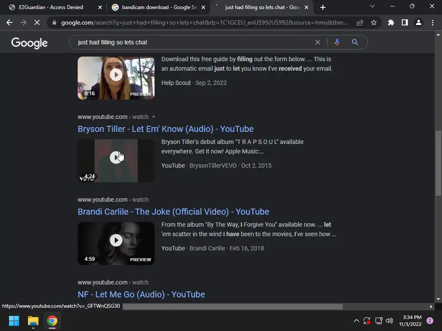Click the page scroll up arrow
The height and width of the screenshot is (331, 442).
(438, 34)
